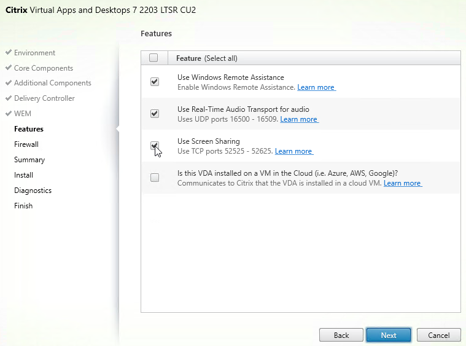The image size is (466, 346).
Task: Click 'Communicates to Citrix' description text
Action: pos(279,183)
